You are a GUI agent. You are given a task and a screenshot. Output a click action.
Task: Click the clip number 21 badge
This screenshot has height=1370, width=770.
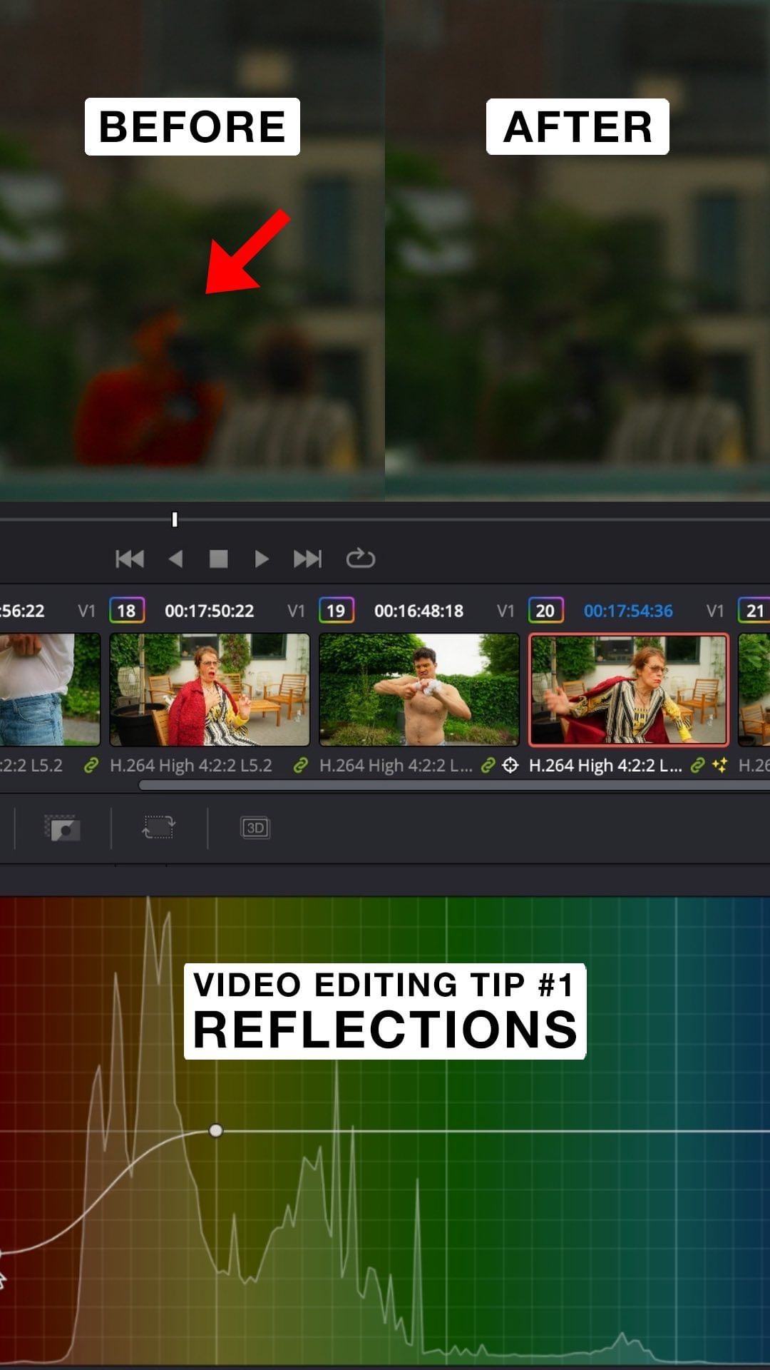754,611
